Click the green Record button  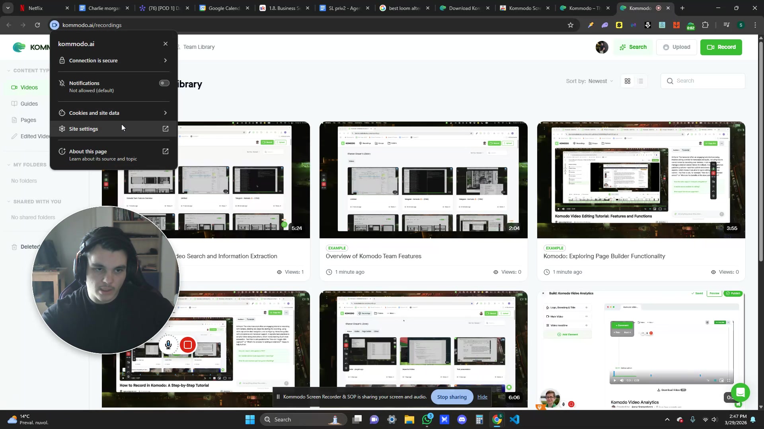point(721,47)
